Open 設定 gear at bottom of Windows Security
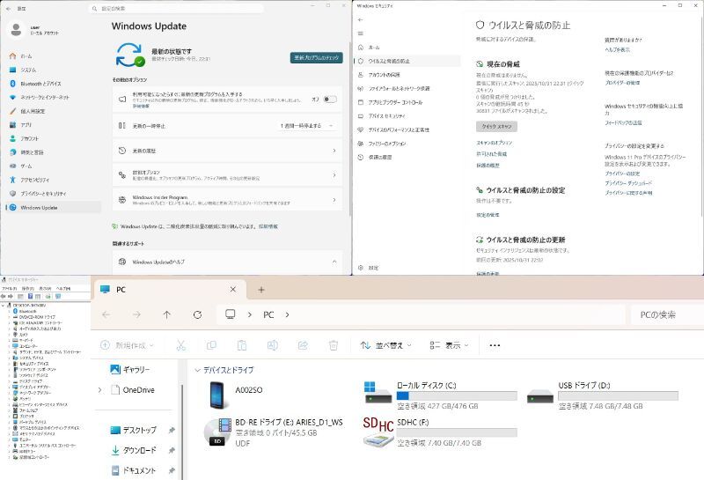This screenshot has width=704, height=480. click(x=368, y=268)
